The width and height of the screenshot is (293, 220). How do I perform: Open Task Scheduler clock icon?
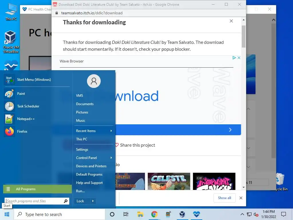coord(9,106)
